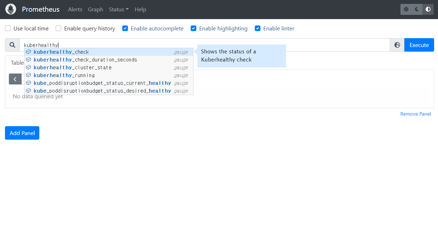This screenshot has height=234, width=438.
Task: Click the Execute button
Action: pos(419,45)
